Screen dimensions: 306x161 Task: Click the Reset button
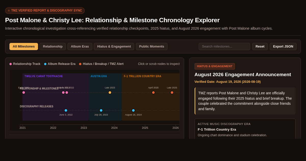coord(260,47)
